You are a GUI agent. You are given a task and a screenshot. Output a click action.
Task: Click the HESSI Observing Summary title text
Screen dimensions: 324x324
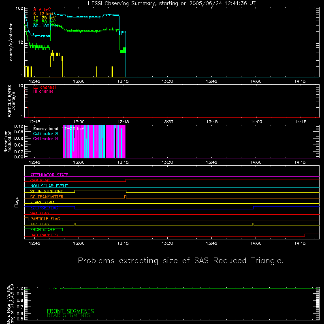coord(172,4)
